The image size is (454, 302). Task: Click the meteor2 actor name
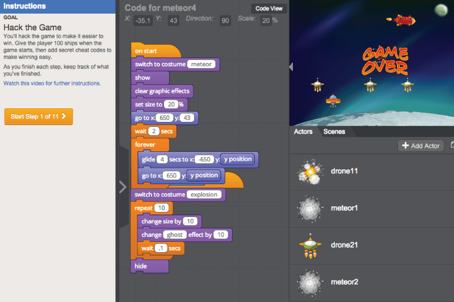point(344,282)
